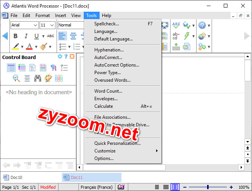
Task: Zoom out with minus button
Action: 185,187
